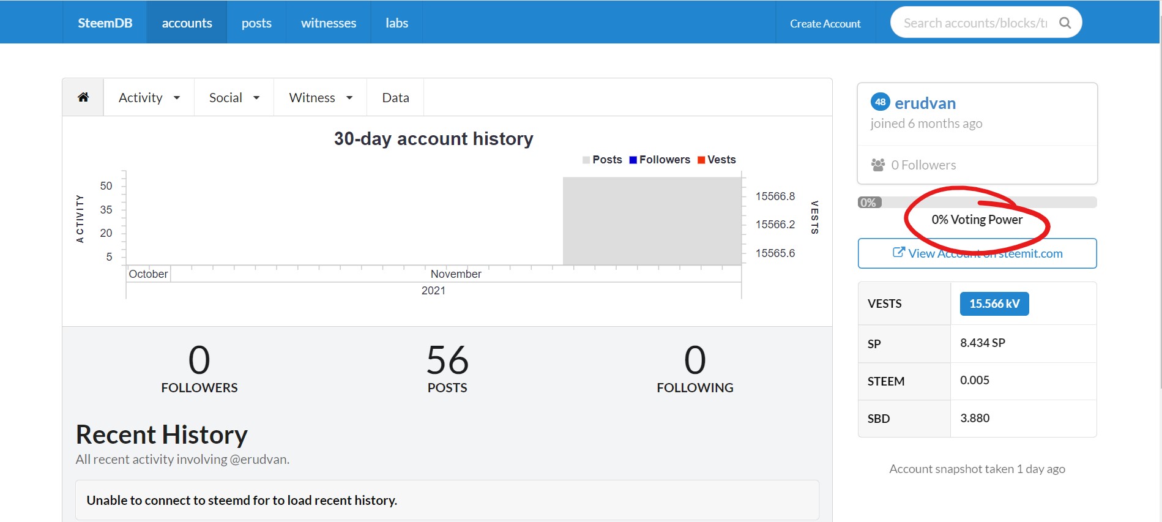Click 'joined 6 months ago' text
Screen dimensions: 1162x522
point(926,124)
